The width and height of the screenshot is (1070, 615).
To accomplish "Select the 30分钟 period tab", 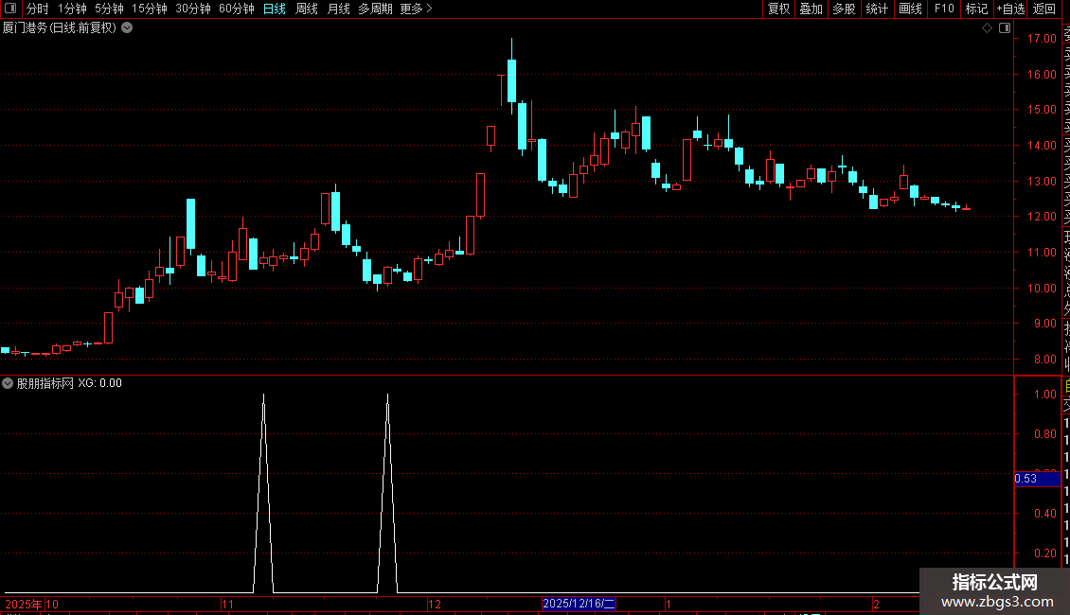I will (193, 9).
